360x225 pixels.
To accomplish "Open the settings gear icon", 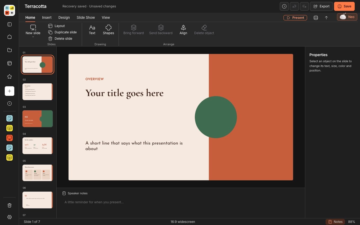I will (10, 217).
